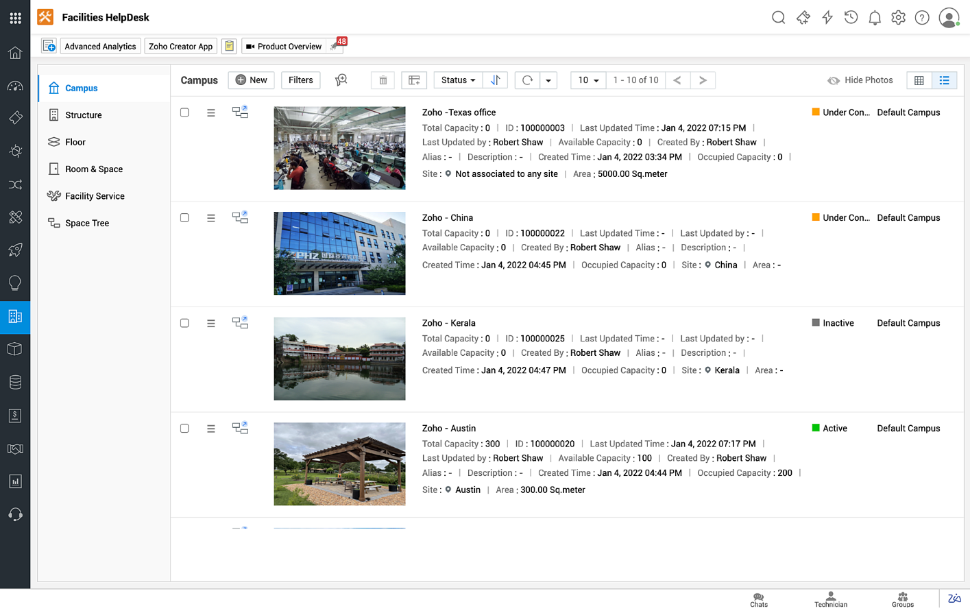Select the Zoho -Texas office checkbox
Viewport: 970px width, 613px height.
[x=184, y=112]
